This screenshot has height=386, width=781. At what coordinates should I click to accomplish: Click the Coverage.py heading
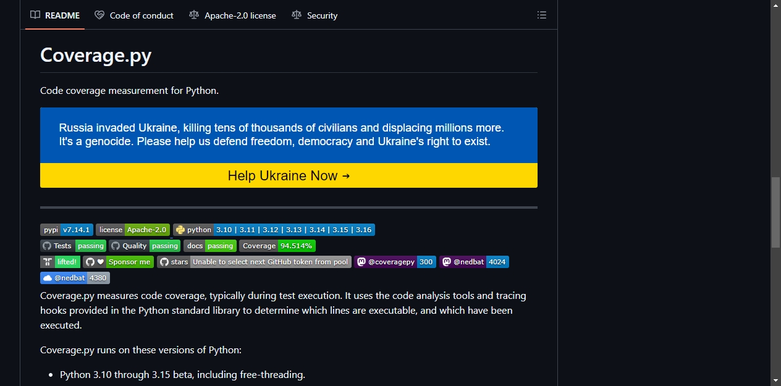pyautogui.click(x=96, y=55)
